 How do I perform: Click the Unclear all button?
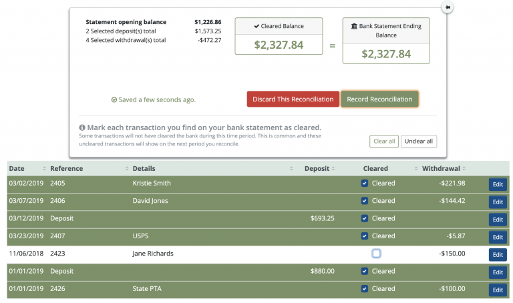pos(419,141)
